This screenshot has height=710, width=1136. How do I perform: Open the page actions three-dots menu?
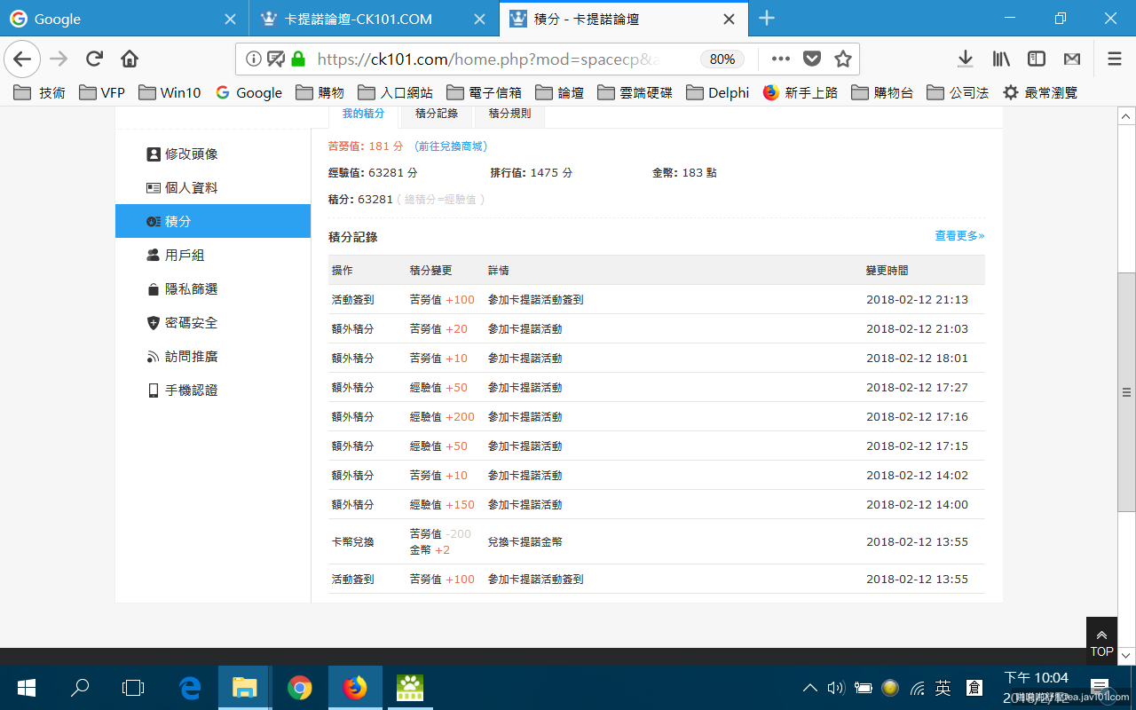point(780,59)
